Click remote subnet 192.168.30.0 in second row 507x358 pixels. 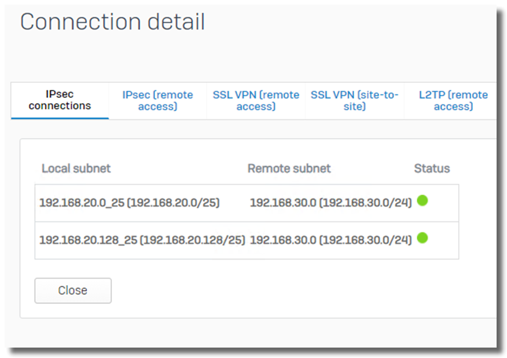point(331,240)
